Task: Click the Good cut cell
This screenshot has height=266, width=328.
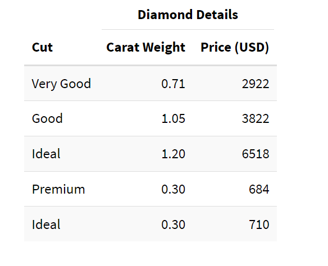Action: click(x=47, y=118)
